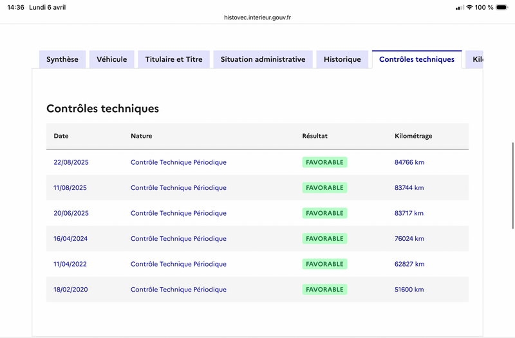The image size is (515, 338).
Task: Tap the Wi-Fi icon in status bar
Action: (469, 7)
